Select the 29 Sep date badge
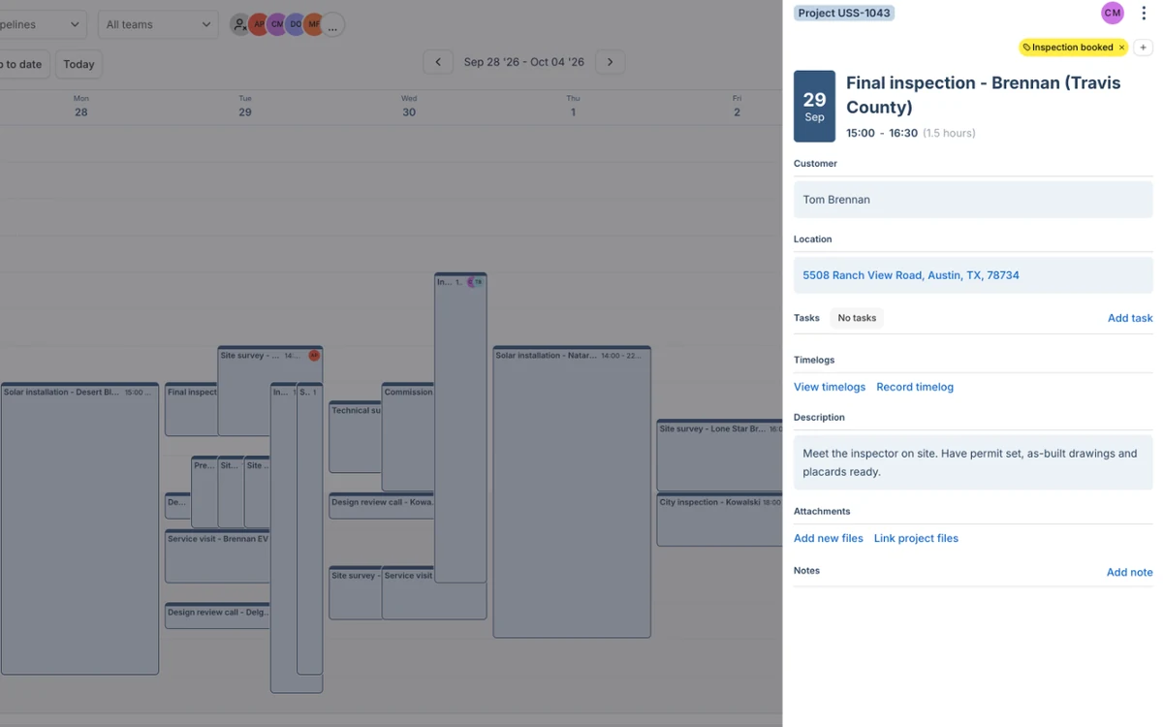1163x727 pixels. coord(814,107)
